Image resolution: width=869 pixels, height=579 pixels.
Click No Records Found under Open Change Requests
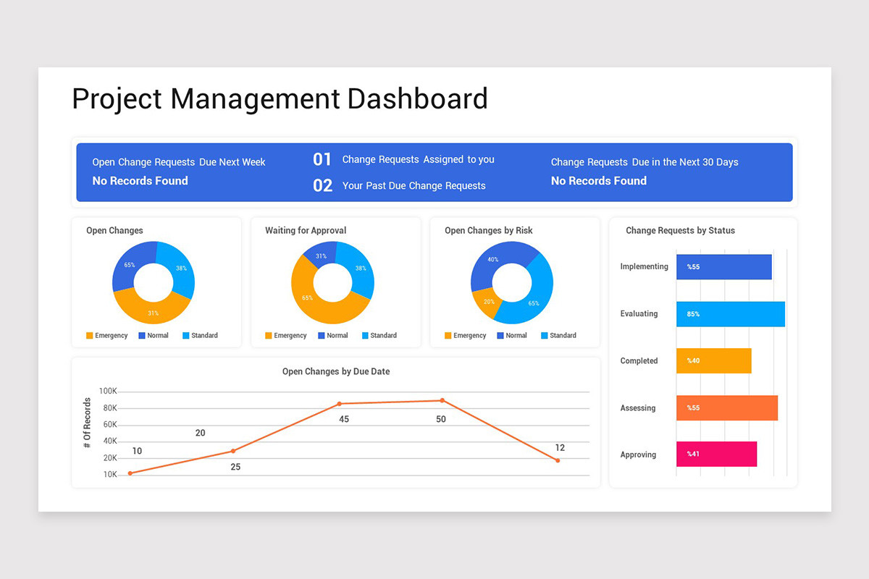140,181
